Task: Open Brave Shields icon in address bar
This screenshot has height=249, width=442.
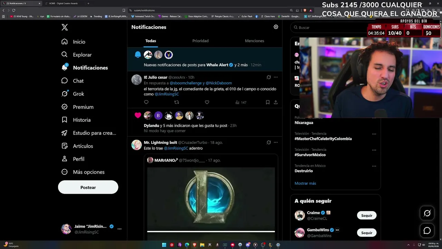Action: point(305,10)
